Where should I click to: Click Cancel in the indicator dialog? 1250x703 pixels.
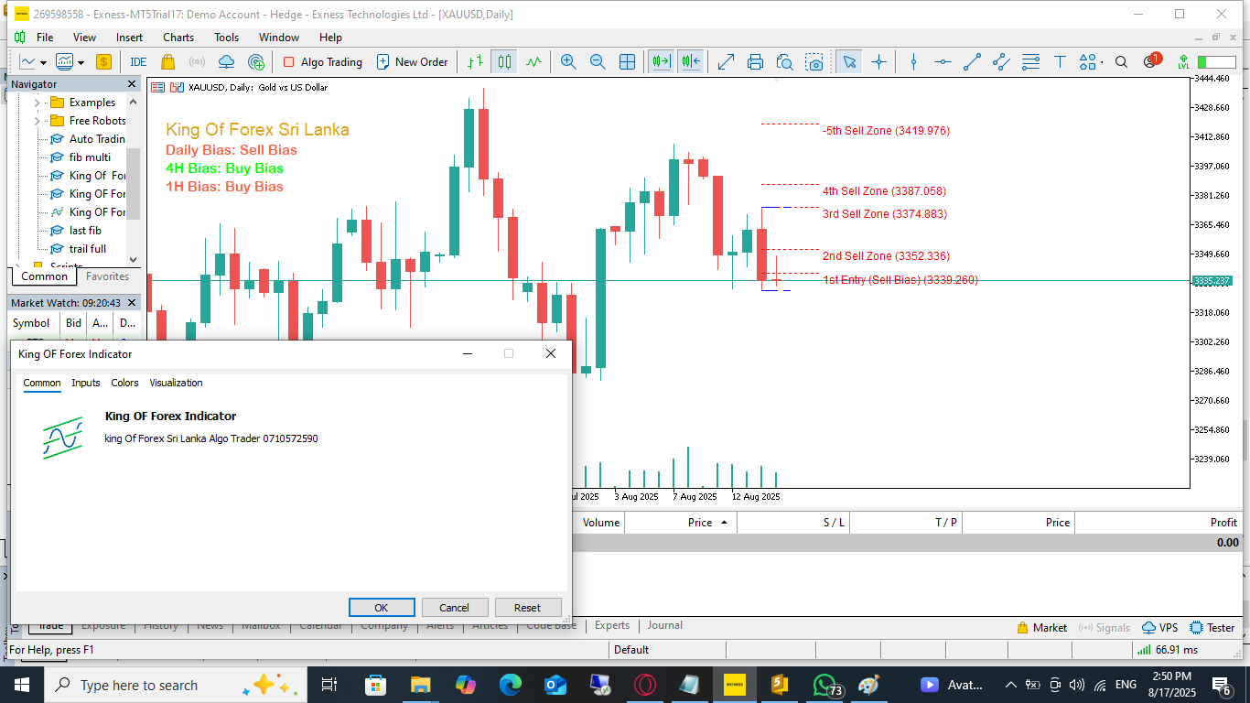pyautogui.click(x=454, y=608)
